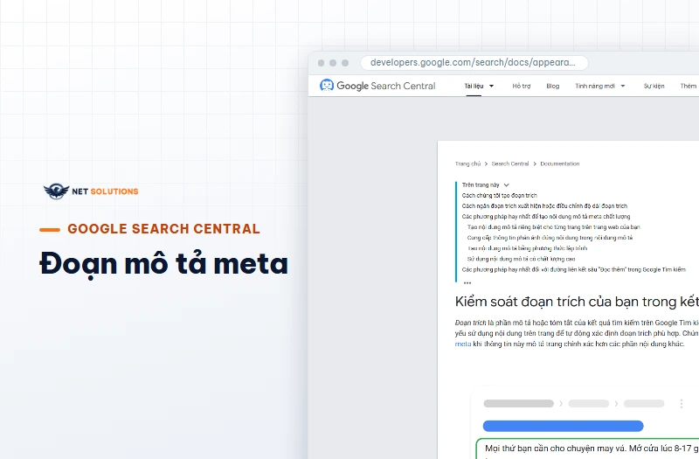Screen dimensions: 699x459
Task: Open the Blog menu item
Action: (552, 86)
